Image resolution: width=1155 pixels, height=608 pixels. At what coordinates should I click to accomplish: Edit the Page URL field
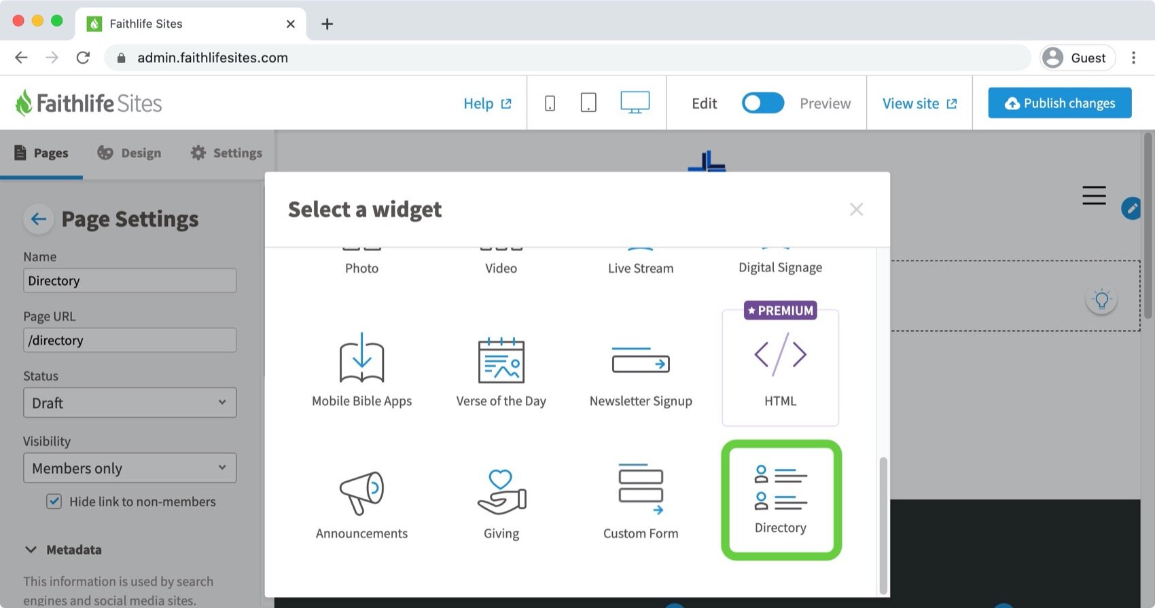point(130,341)
